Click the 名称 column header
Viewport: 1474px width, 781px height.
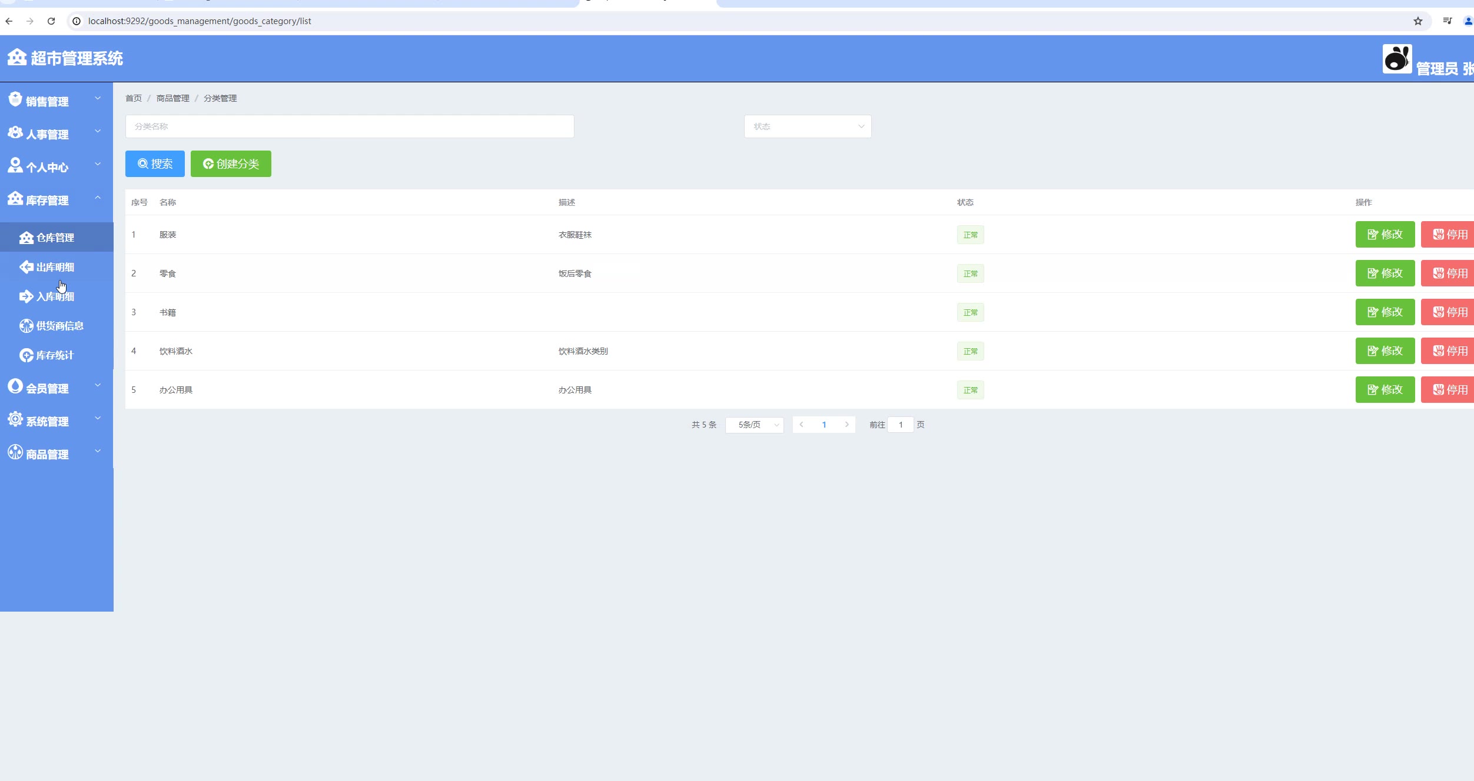pyautogui.click(x=168, y=202)
